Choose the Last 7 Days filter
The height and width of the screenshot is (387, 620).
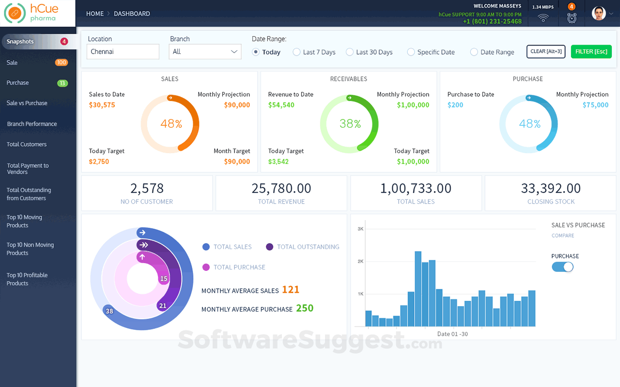pos(296,52)
